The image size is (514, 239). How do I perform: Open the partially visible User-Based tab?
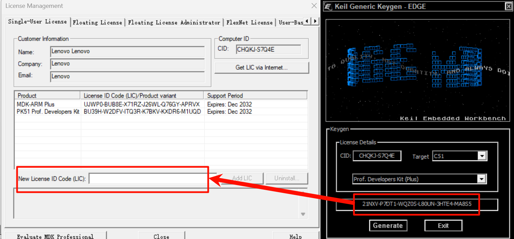tap(290, 23)
